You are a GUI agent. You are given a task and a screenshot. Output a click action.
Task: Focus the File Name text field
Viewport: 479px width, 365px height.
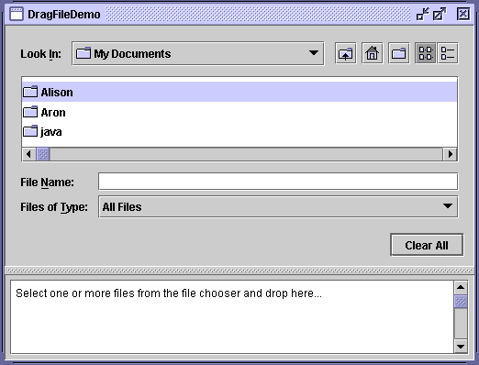[x=278, y=182]
